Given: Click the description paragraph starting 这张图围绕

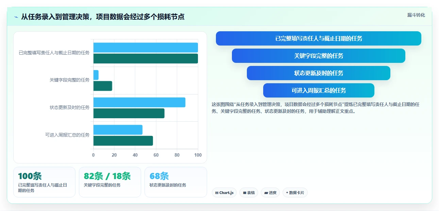Looking at the screenshot, I should 315,108.
